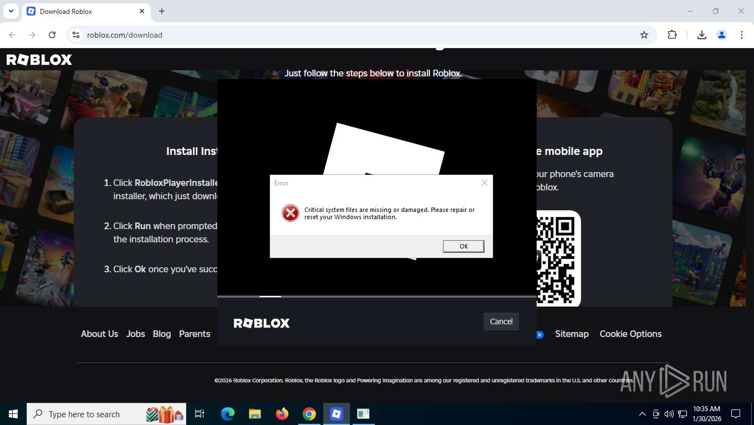
Task: Open a new browser tab
Action: (x=162, y=11)
